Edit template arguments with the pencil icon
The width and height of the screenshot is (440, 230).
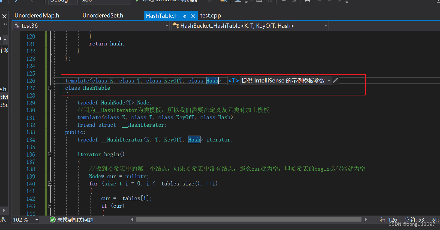tap(335, 81)
